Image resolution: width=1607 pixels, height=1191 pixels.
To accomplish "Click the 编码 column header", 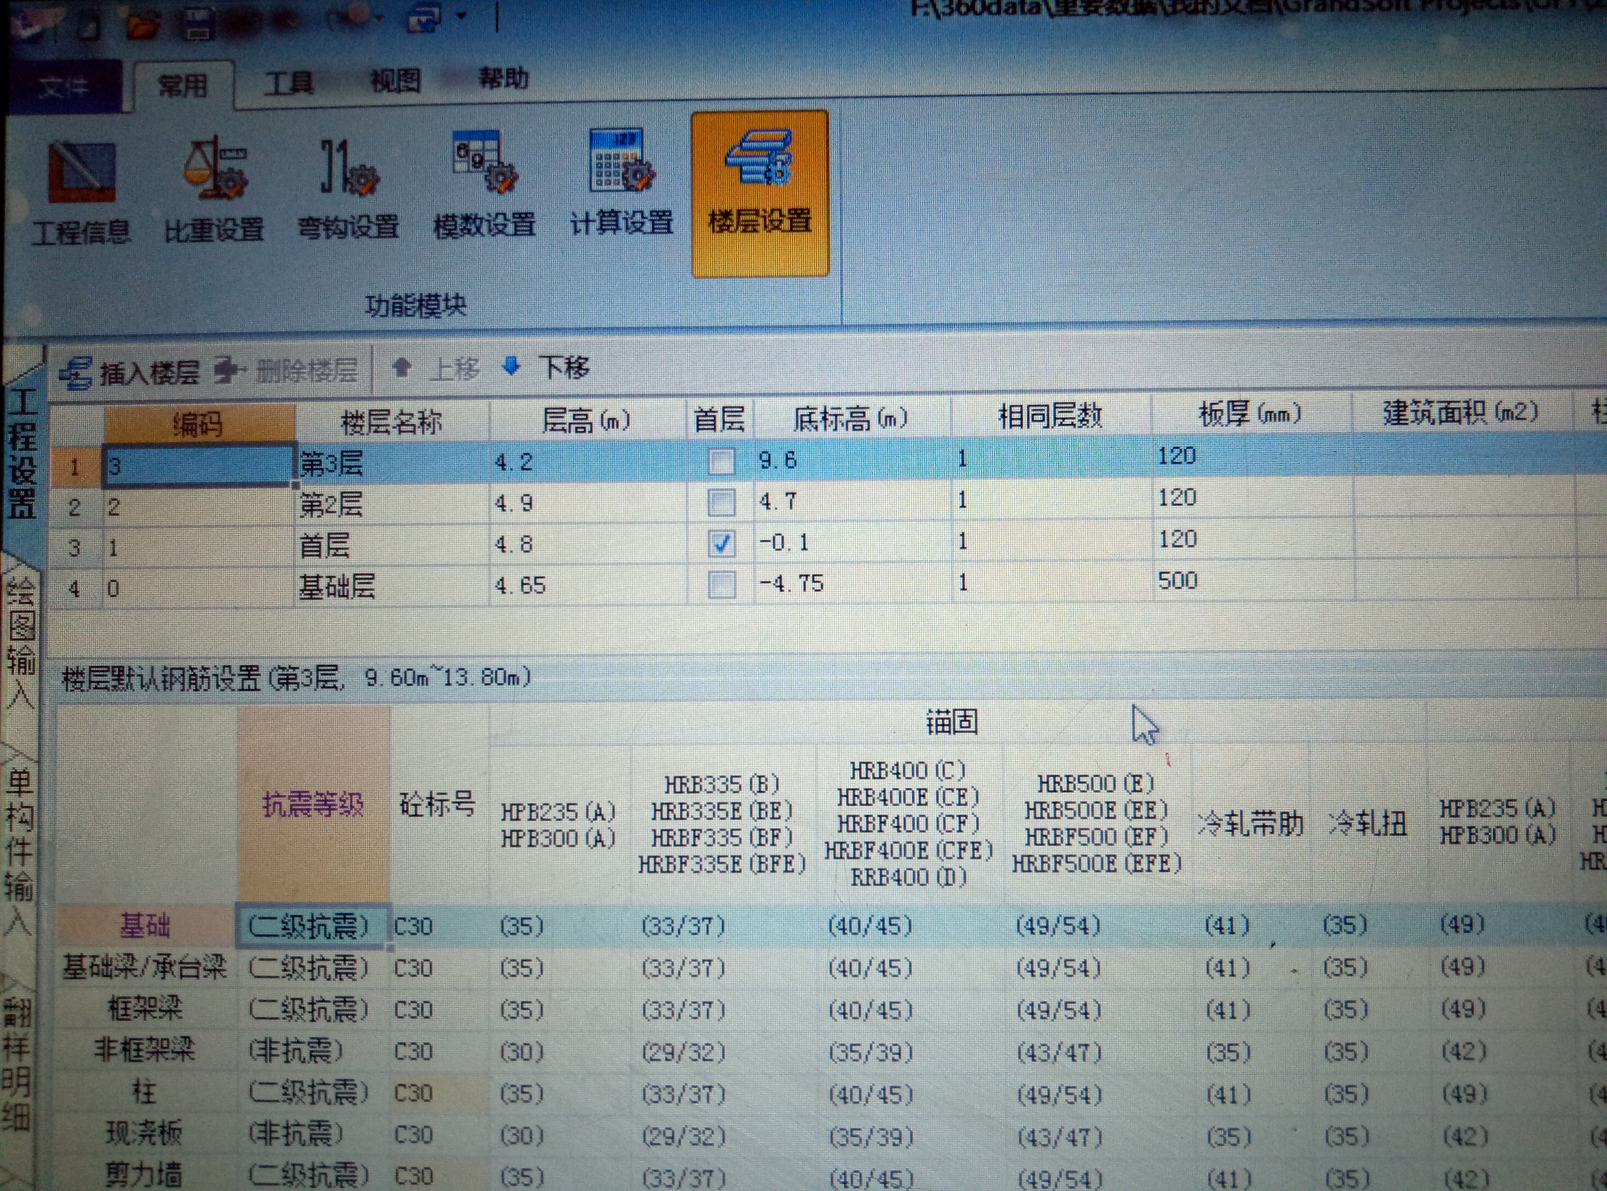I will [x=199, y=423].
